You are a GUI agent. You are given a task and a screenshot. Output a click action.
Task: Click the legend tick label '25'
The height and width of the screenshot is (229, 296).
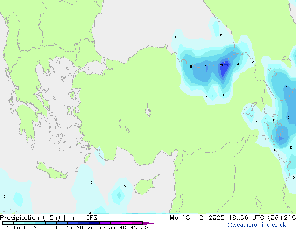click(x=91, y=227)
